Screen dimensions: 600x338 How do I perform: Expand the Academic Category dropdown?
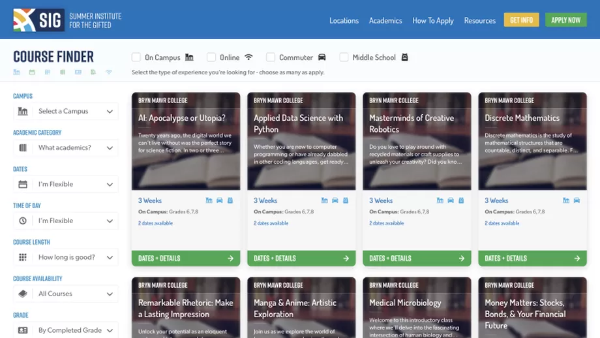click(66, 148)
